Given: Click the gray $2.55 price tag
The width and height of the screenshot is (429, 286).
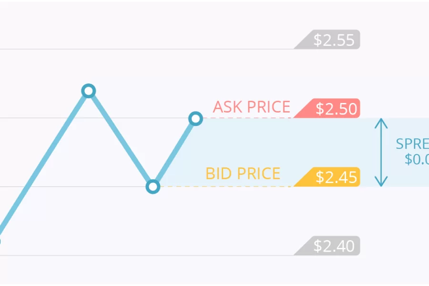Looking at the screenshot, I should (327, 40).
